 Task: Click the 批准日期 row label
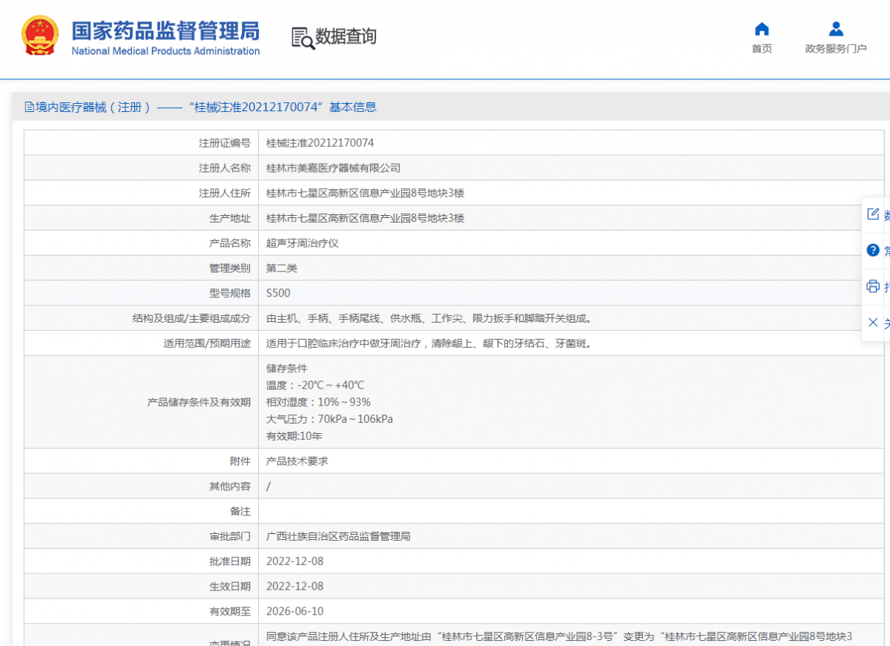point(230,561)
